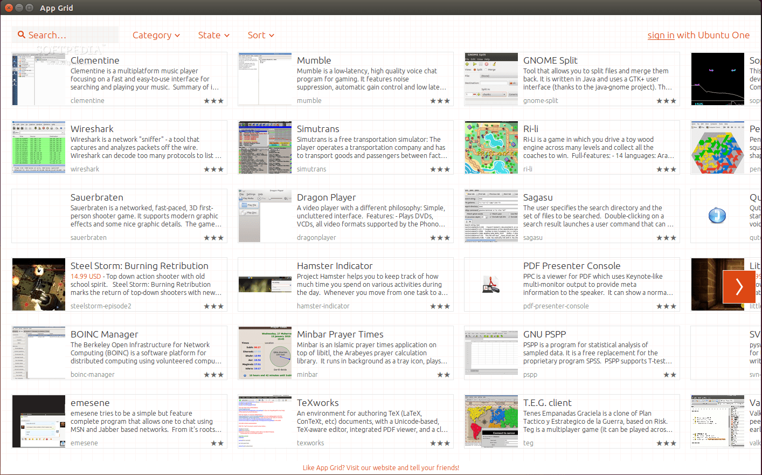Viewport: 762px width, 475px height.
Task: Click package name 'steelstorm-episode2'
Action: tap(101, 306)
